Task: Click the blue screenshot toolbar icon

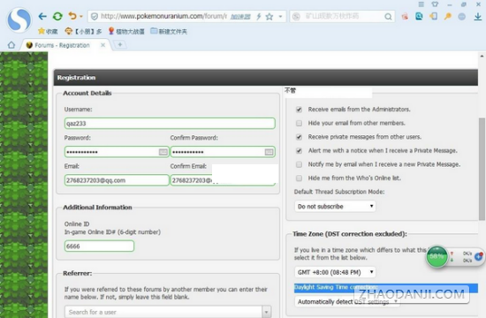Action: pyautogui.click(x=419, y=16)
